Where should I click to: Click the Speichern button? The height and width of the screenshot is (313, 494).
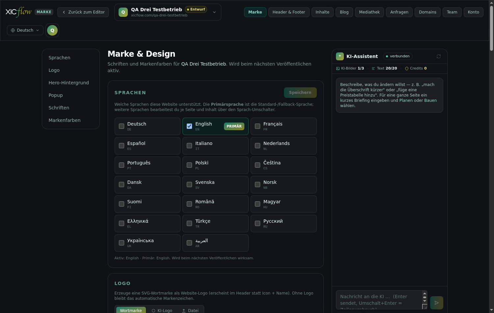coord(300,93)
